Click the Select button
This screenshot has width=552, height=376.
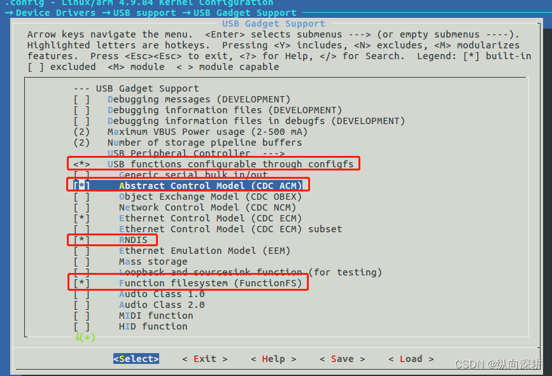pos(136,358)
